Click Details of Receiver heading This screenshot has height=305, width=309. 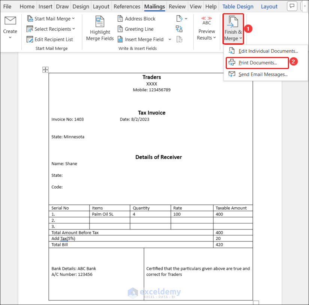158,157
